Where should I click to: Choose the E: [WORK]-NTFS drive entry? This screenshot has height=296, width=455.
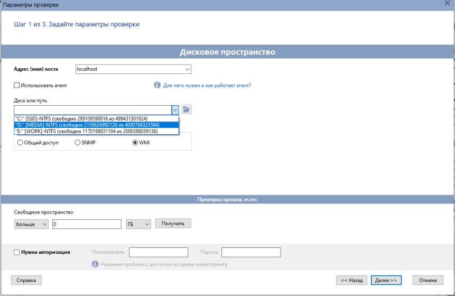[96, 132]
